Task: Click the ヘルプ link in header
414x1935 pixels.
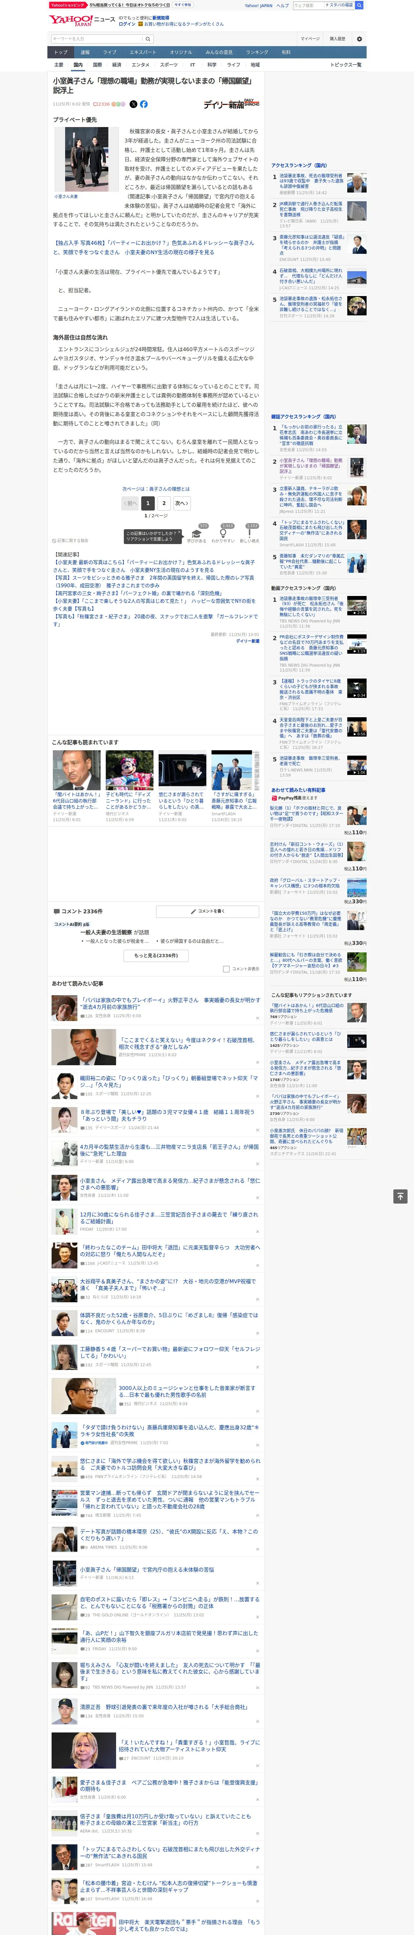Action: [x=282, y=5]
